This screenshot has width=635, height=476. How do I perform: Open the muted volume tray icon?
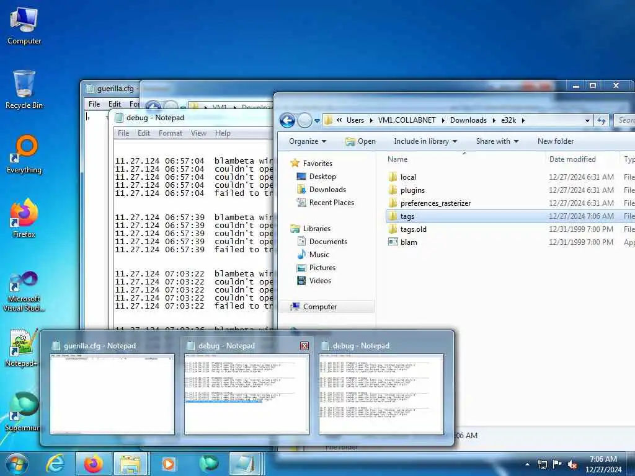tap(572, 464)
